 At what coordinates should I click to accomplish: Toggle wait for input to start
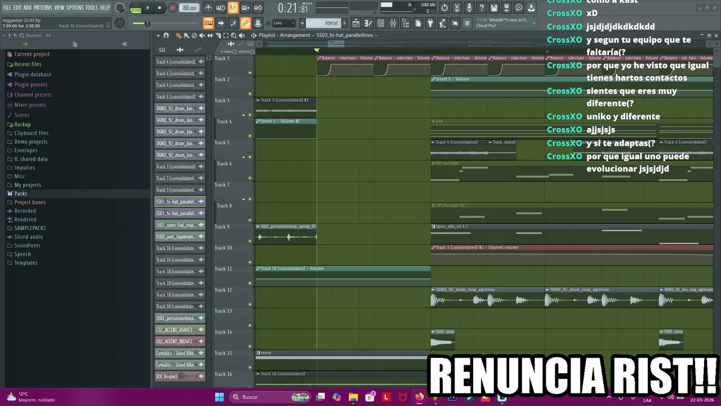(x=221, y=8)
